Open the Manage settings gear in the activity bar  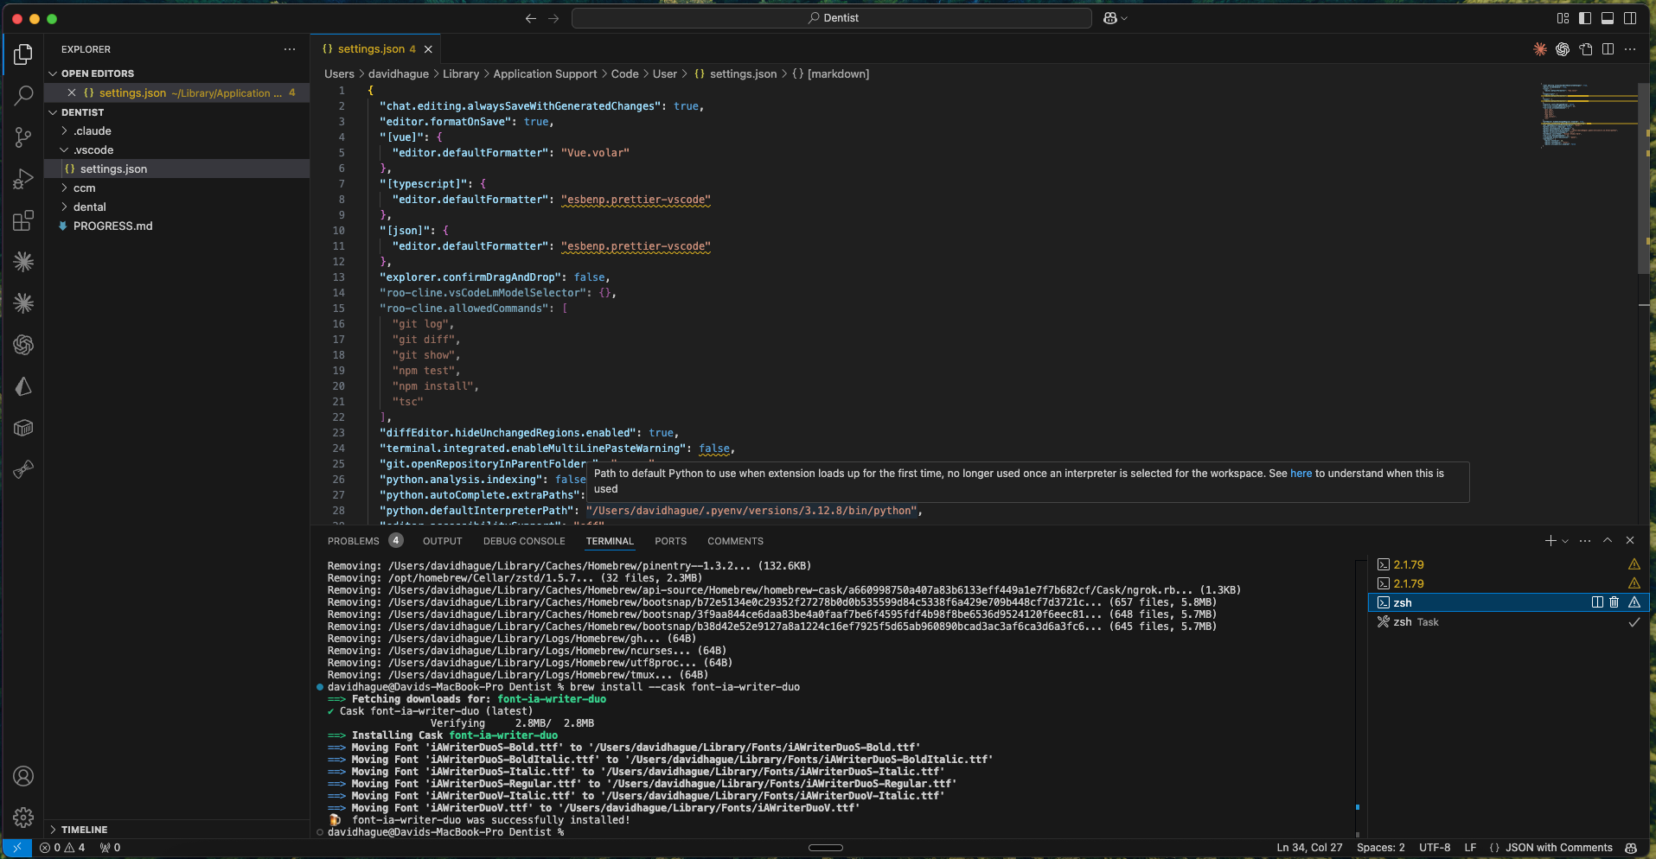click(22, 817)
